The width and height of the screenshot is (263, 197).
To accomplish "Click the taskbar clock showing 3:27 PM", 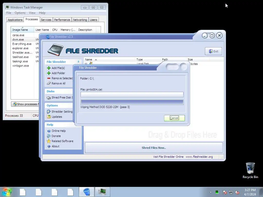I will (x=250, y=192).
